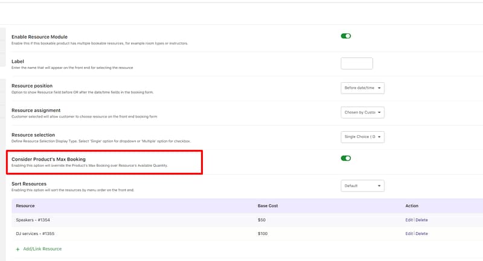Click the $50 base cost cell

click(x=262, y=220)
